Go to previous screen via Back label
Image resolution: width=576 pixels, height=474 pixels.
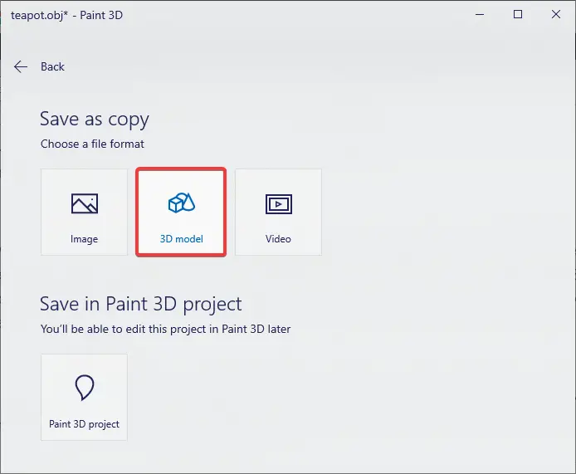coord(52,66)
